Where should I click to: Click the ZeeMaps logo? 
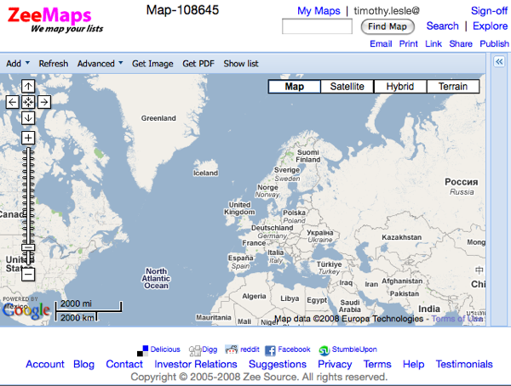[x=55, y=20]
